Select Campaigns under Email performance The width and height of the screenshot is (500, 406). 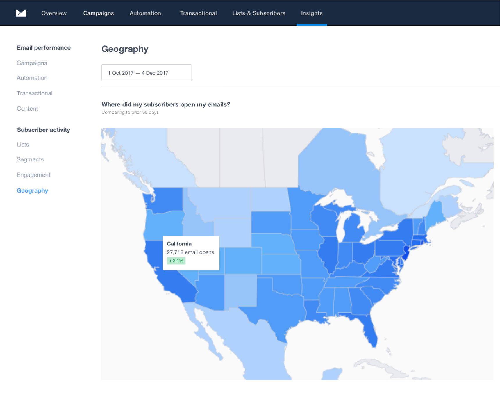tap(32, 63)
